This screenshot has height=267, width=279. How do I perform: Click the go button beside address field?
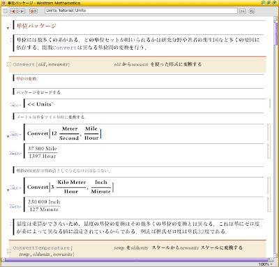tap(242, 11)
